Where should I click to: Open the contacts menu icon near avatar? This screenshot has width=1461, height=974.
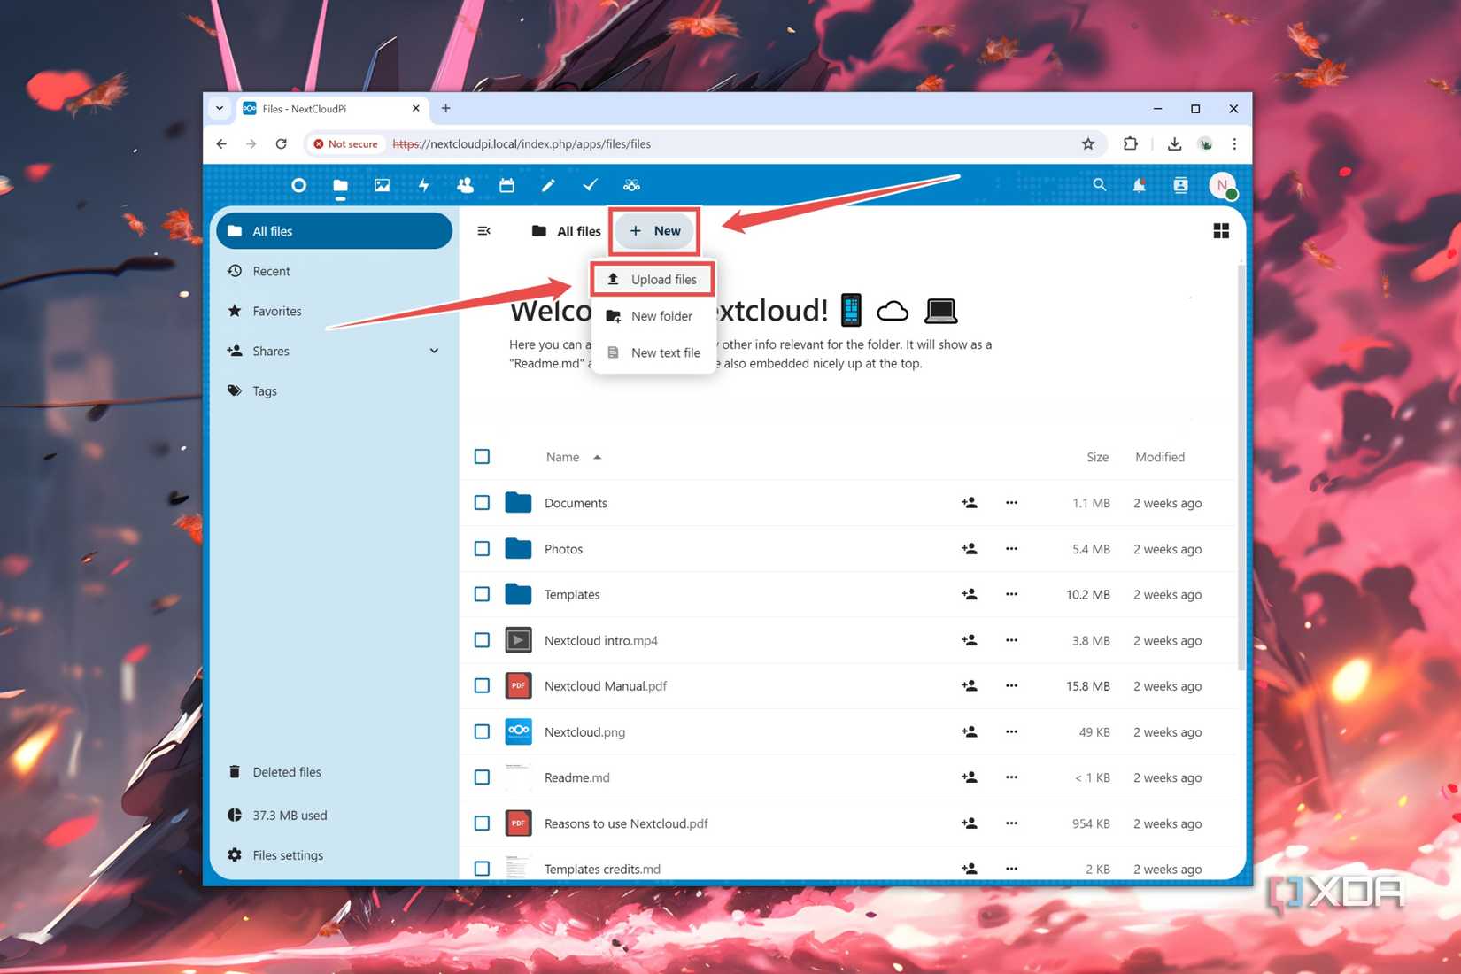click(1180, 185)
